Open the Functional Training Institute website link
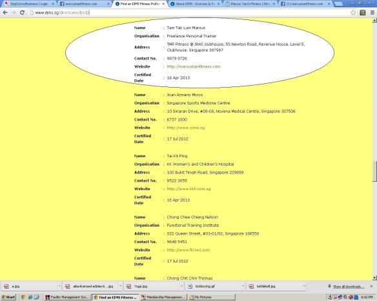The height and width of the screenshot is (301, 377). [188, 250]
